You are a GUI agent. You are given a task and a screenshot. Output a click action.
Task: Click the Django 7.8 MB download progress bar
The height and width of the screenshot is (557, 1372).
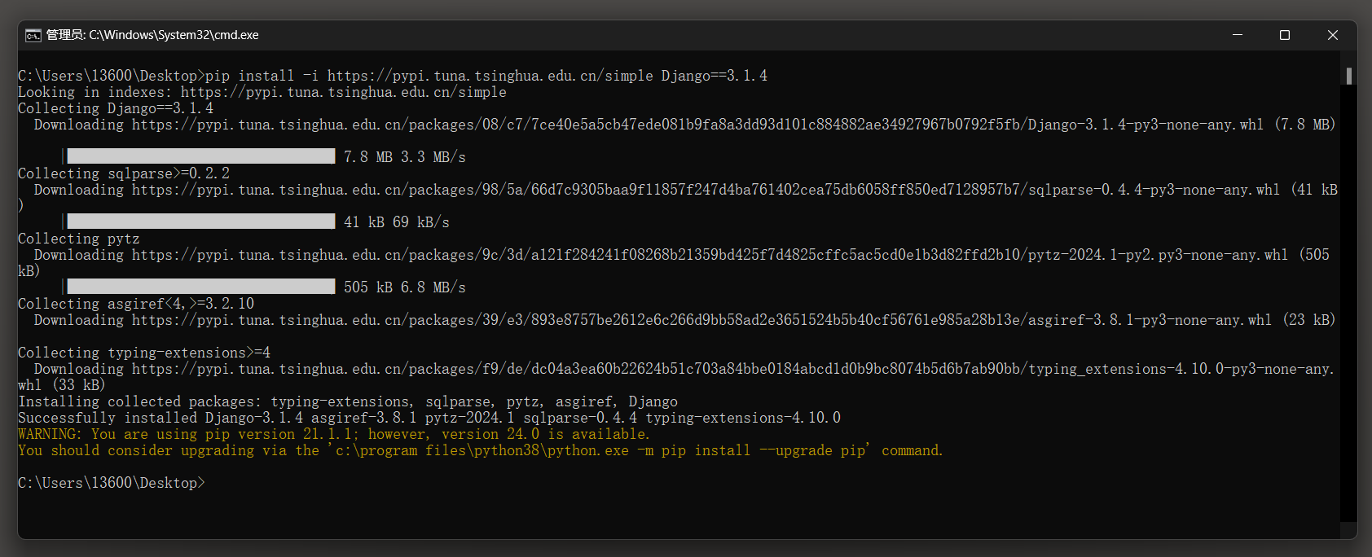pos(200,156)
